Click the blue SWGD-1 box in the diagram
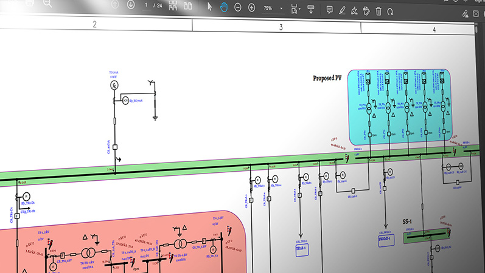485x273 pixels. [x=386, y=240]
